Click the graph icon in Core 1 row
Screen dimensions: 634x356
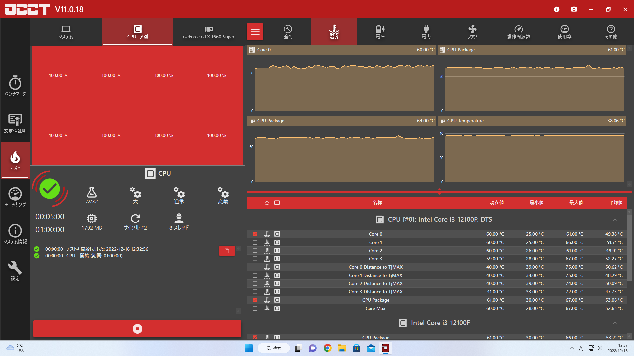pyautogui.click(x=267, y=242)
